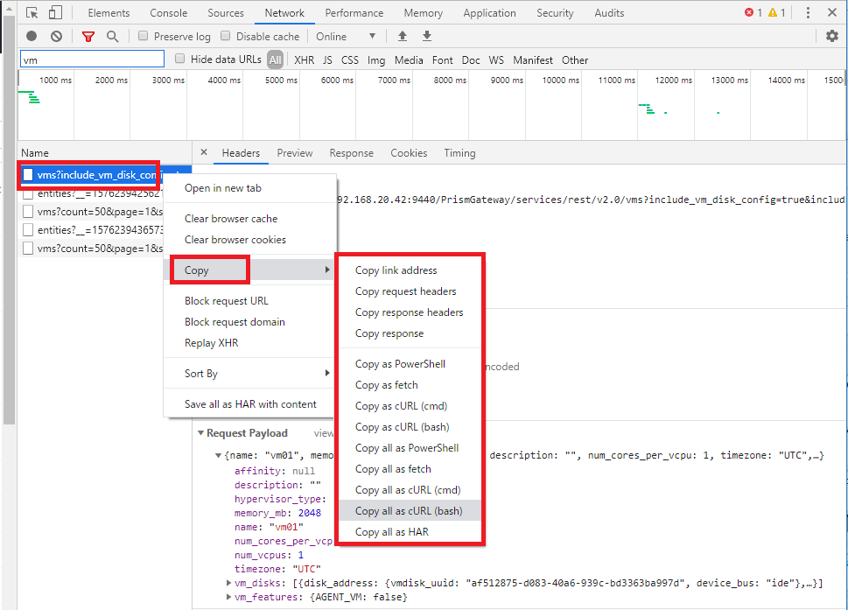Filter requests by WS type
The image size is (848, 610).
pos(496,60)
